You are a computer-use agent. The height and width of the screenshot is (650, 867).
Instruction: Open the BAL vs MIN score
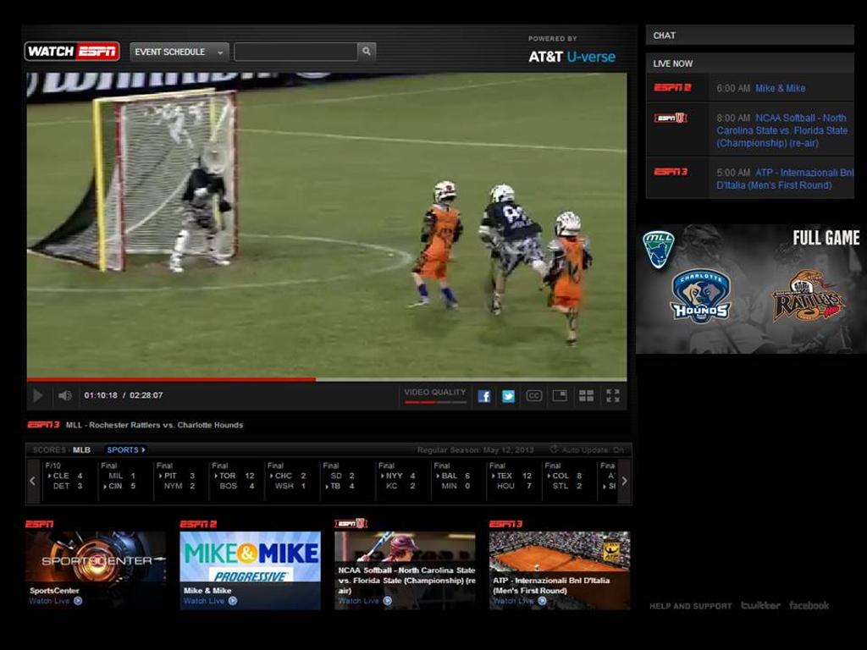tap(455, 476)
